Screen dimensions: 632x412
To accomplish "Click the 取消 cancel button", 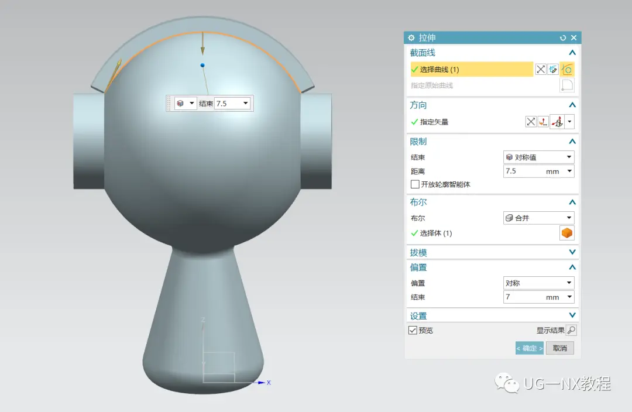I will point(560,348).
